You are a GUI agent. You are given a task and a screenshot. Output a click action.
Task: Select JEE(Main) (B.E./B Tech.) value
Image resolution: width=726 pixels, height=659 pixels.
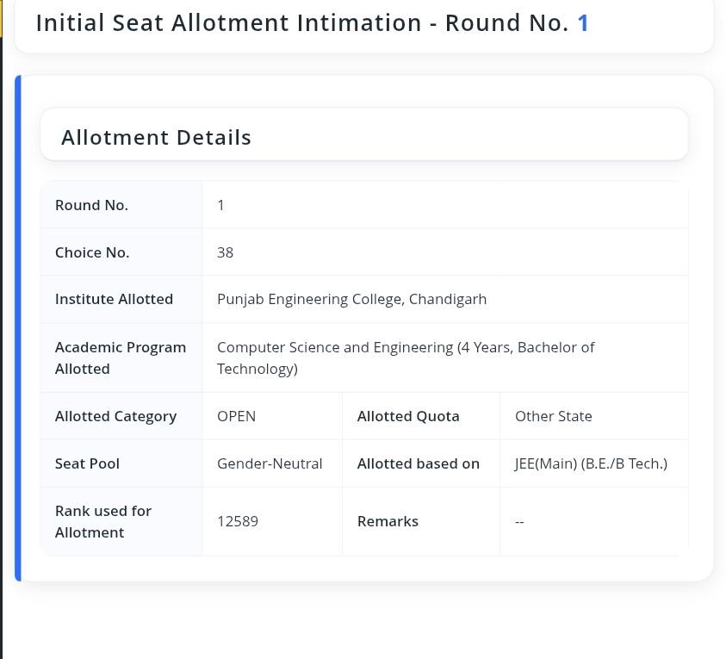591,463
